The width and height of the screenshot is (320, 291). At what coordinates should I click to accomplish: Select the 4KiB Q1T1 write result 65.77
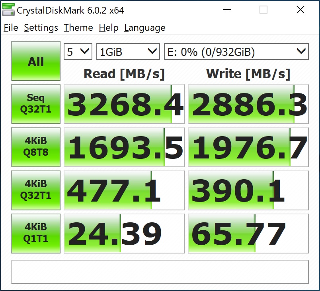coord(248,234)
